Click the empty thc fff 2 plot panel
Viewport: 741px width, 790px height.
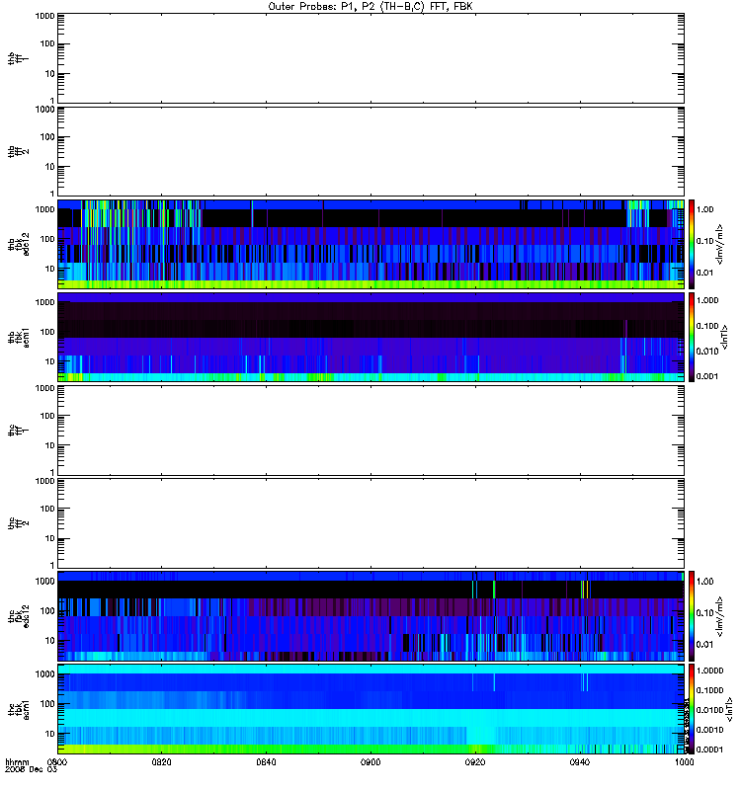click(x=371, y=523)
